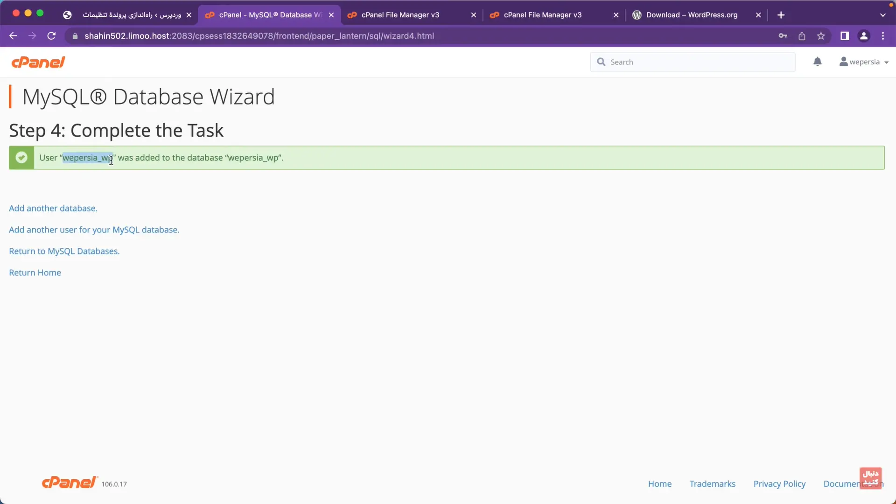896x504 pixels.
Task: Click Return to MySQL Databases link
Action: pyautogui.click(x=64, y=251)
